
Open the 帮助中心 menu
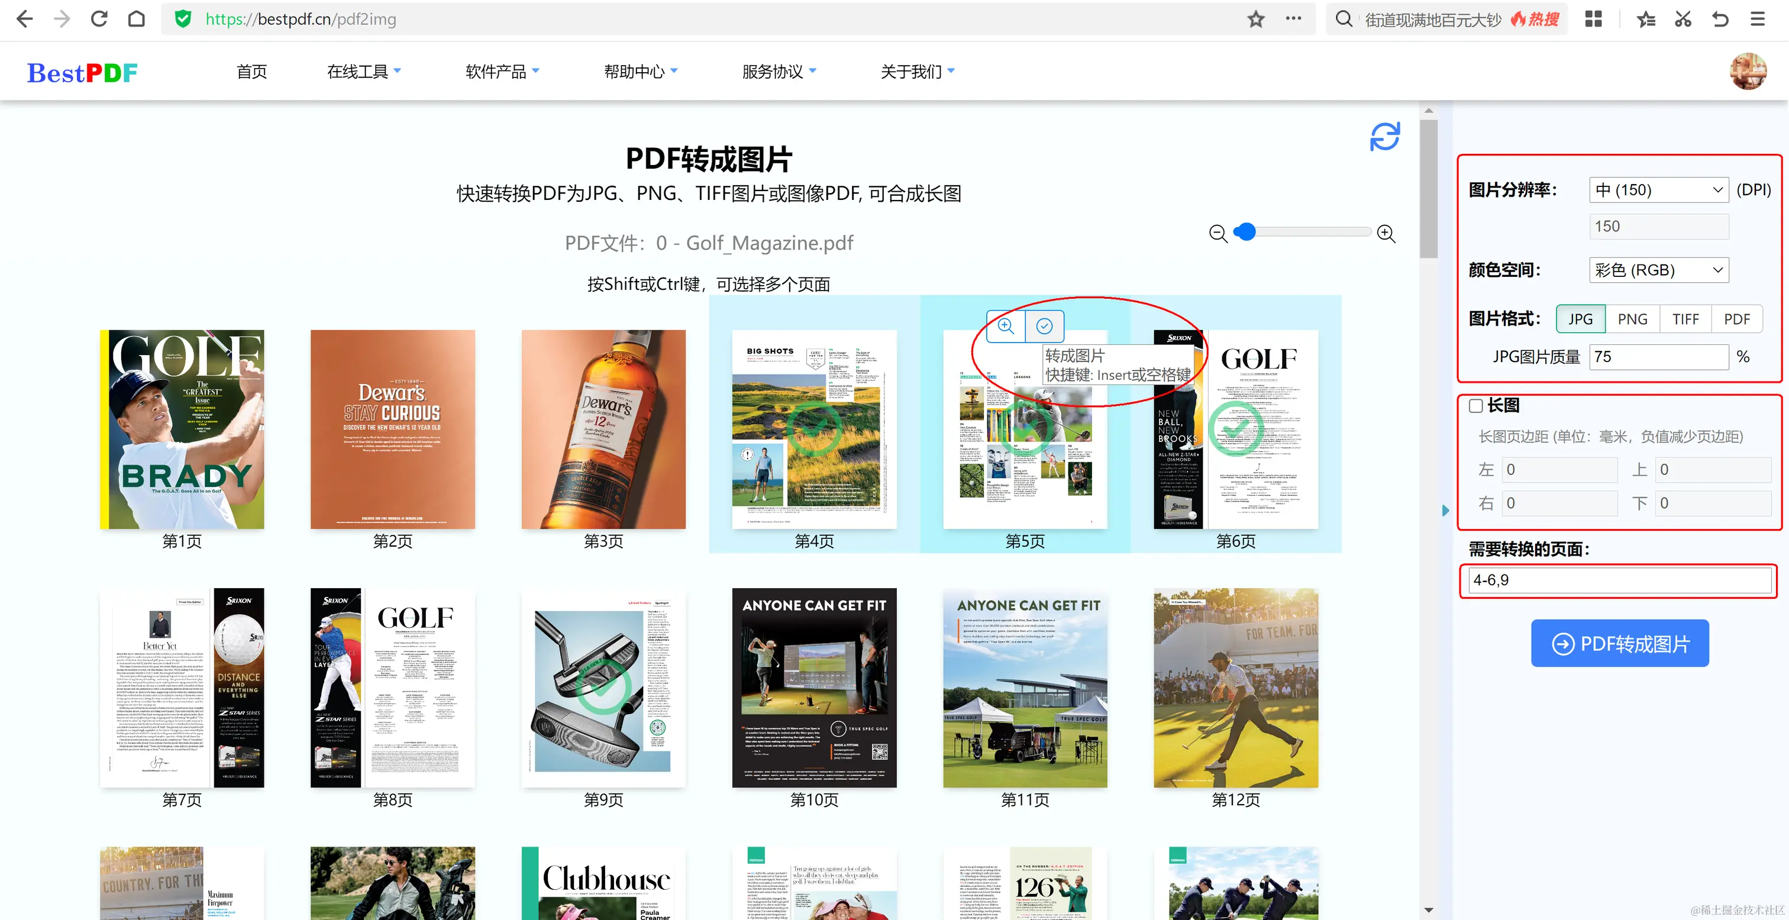pos(640,72)
